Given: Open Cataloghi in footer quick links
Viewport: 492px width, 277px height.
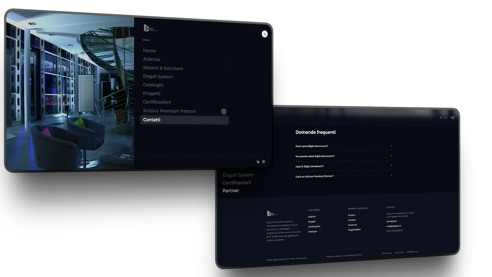Looking at the screenshot, I should (313, 232).
